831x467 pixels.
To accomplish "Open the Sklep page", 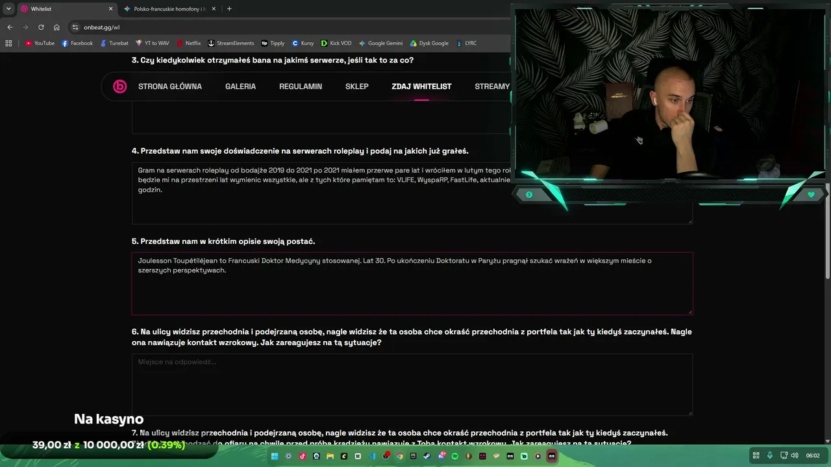I will pos(357,86).
